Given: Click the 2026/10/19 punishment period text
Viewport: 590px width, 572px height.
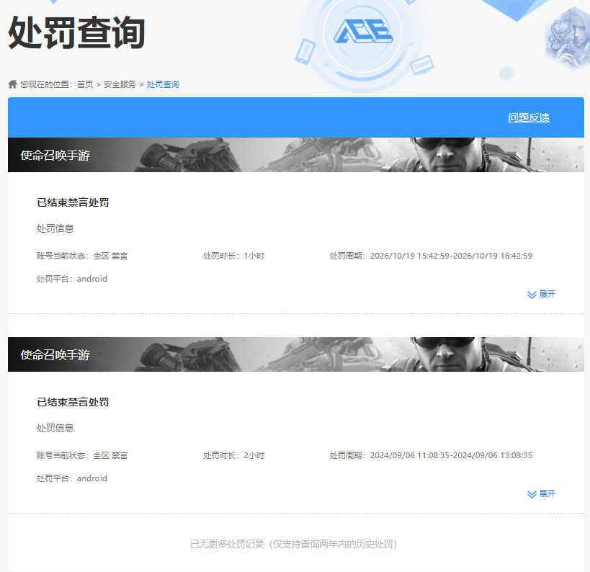Looking at the screenshot, I should pyautogui.click(x=431, y=256).
